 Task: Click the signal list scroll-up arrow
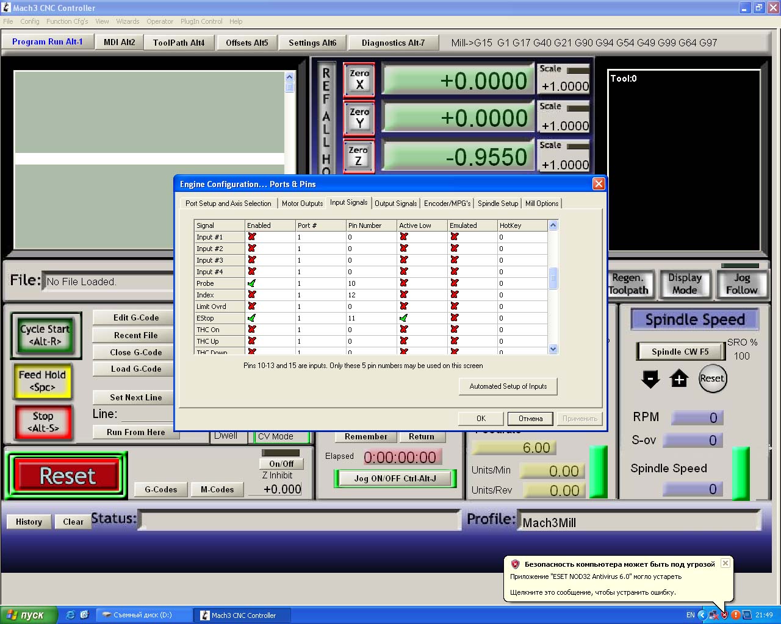[x=553, y=225]
